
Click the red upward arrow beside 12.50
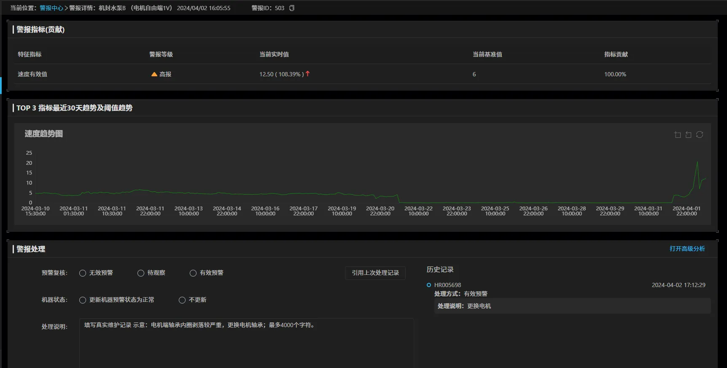pyautogui.click(x=307, y=74)
